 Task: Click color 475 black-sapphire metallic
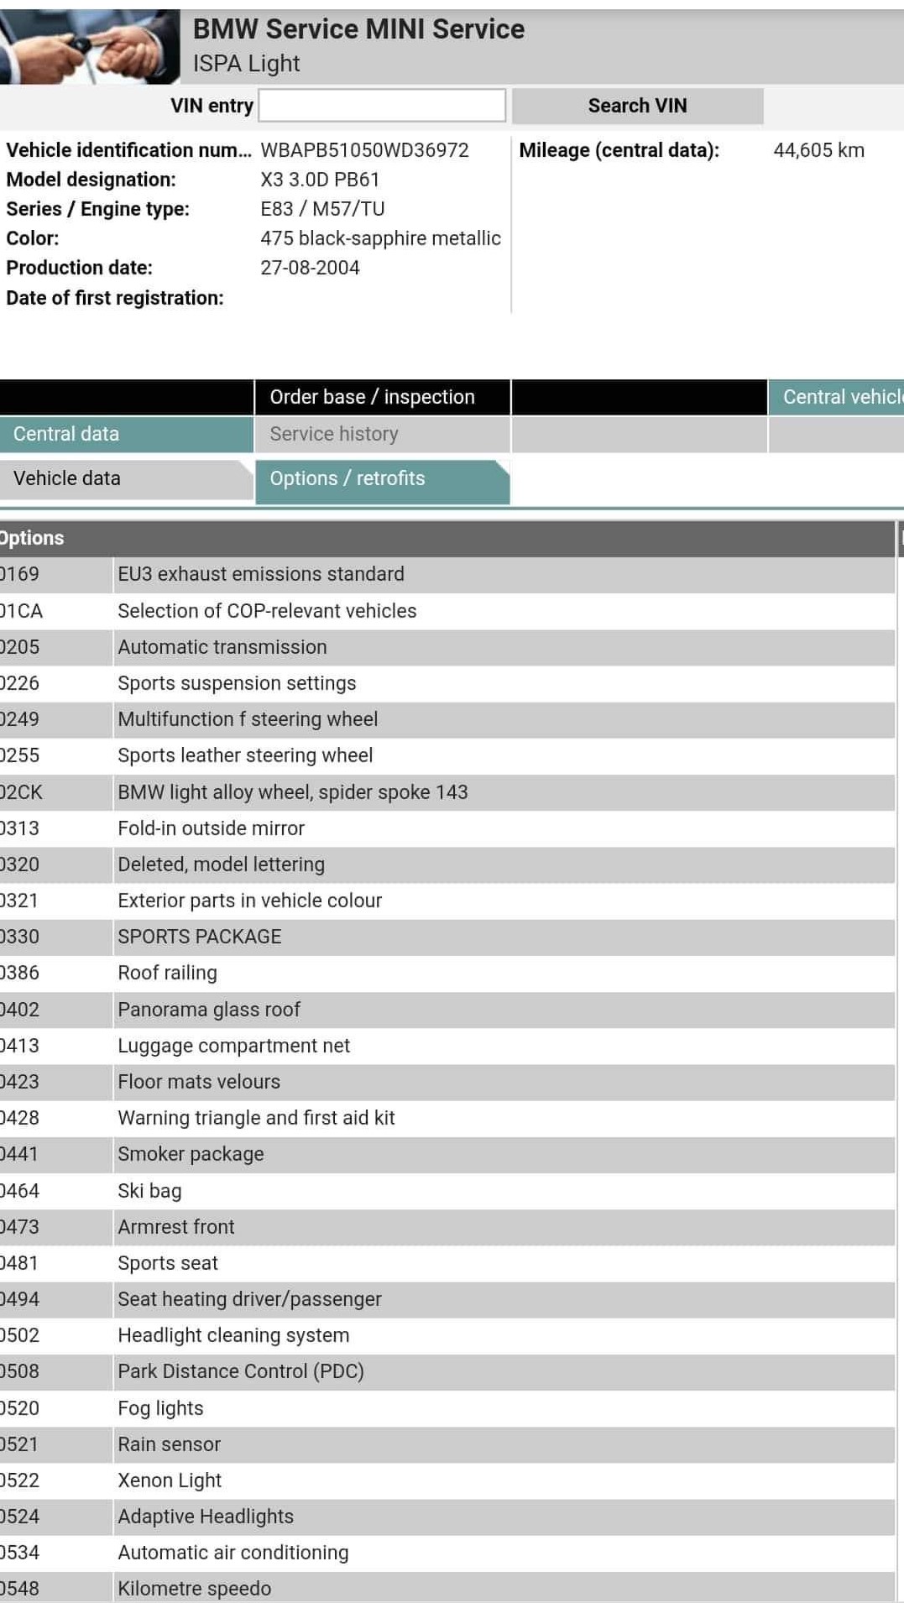pyautogui.click(x=380, y=238)
